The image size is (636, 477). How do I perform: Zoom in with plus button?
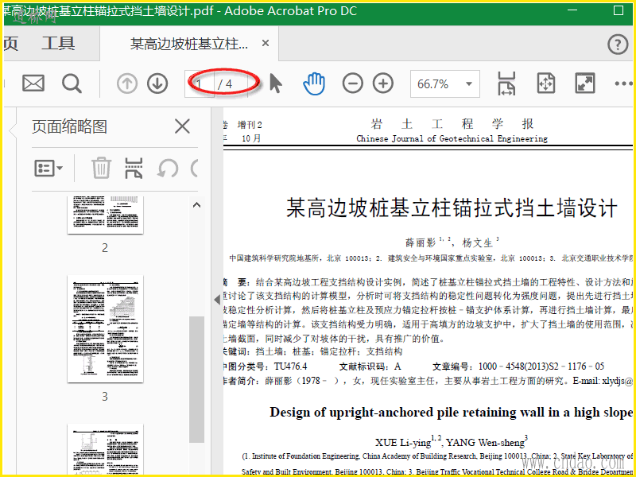coord(383,83)
